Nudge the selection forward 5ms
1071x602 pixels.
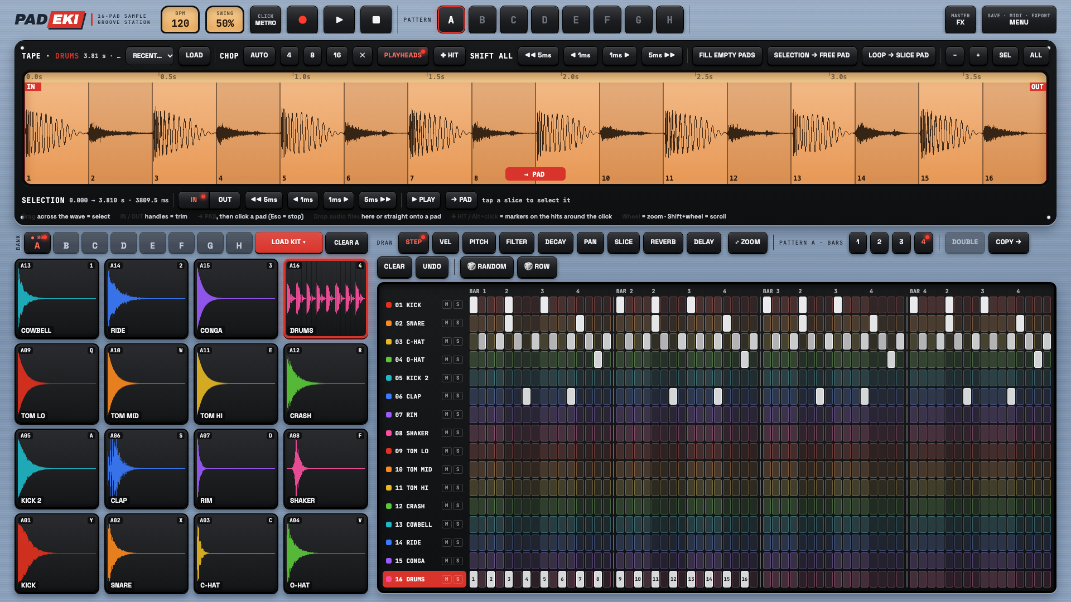click(x=378, y=200)
